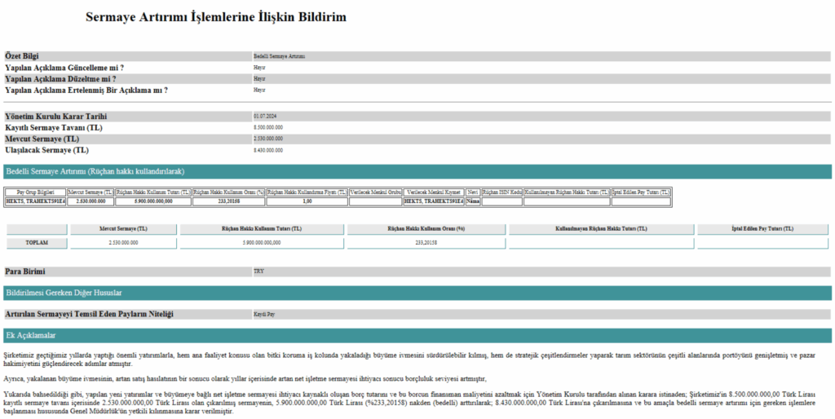Click 2.530.000.000 beside the Mevcut Sermaye summary label
Image resolution: width=835 pixels, height=419 pixels.
coord(268,139)
